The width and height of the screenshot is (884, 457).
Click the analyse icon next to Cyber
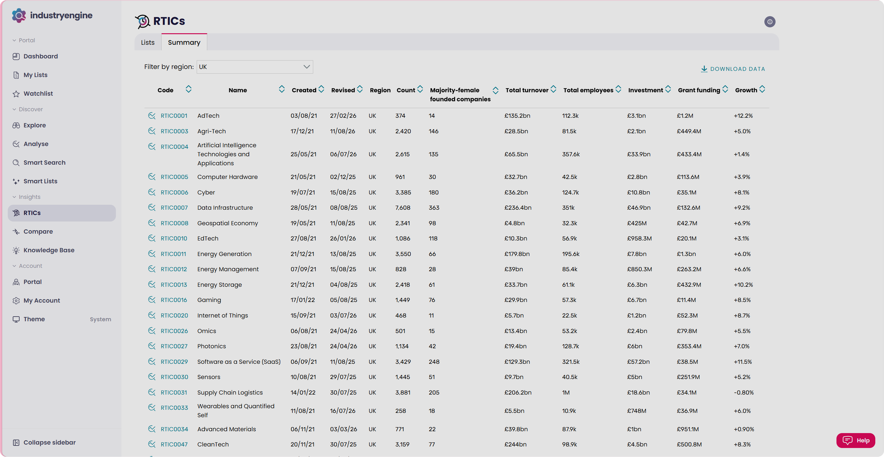152,192
